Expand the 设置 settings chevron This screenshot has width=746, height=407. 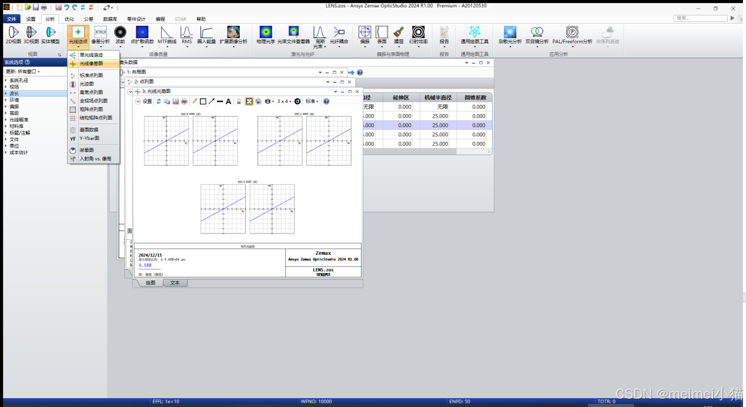coord(138,101)
